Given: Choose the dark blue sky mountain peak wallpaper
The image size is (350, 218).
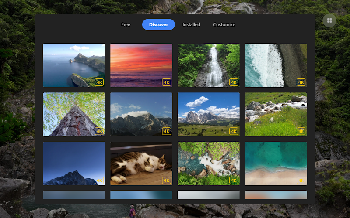Looking at the screenshot, I should point(74,163).
